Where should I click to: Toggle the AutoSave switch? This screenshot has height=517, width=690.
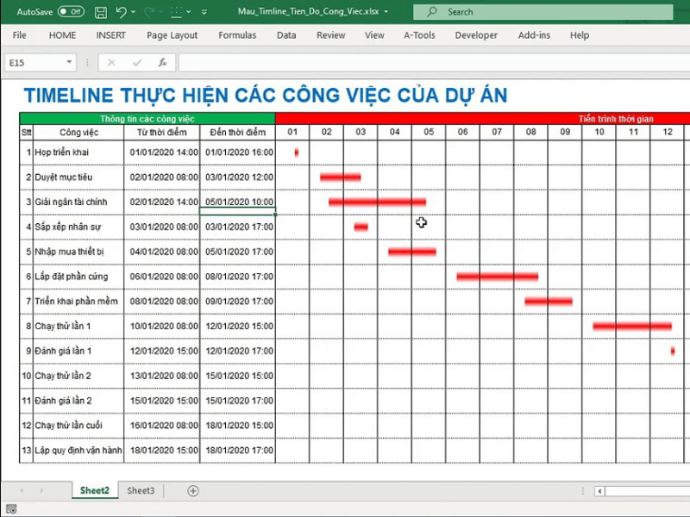71,12
